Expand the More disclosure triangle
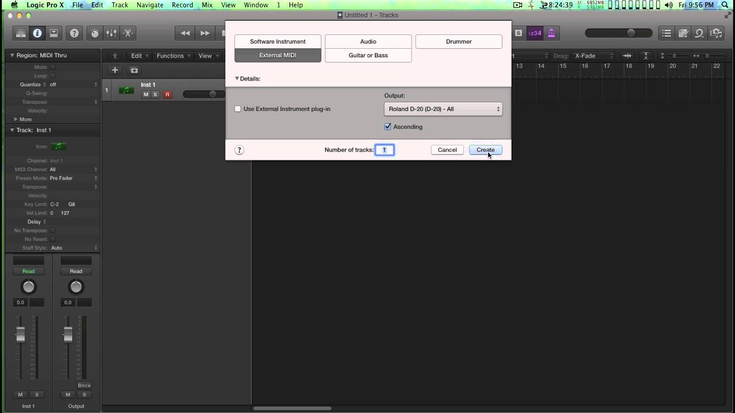 click(16, 119)
